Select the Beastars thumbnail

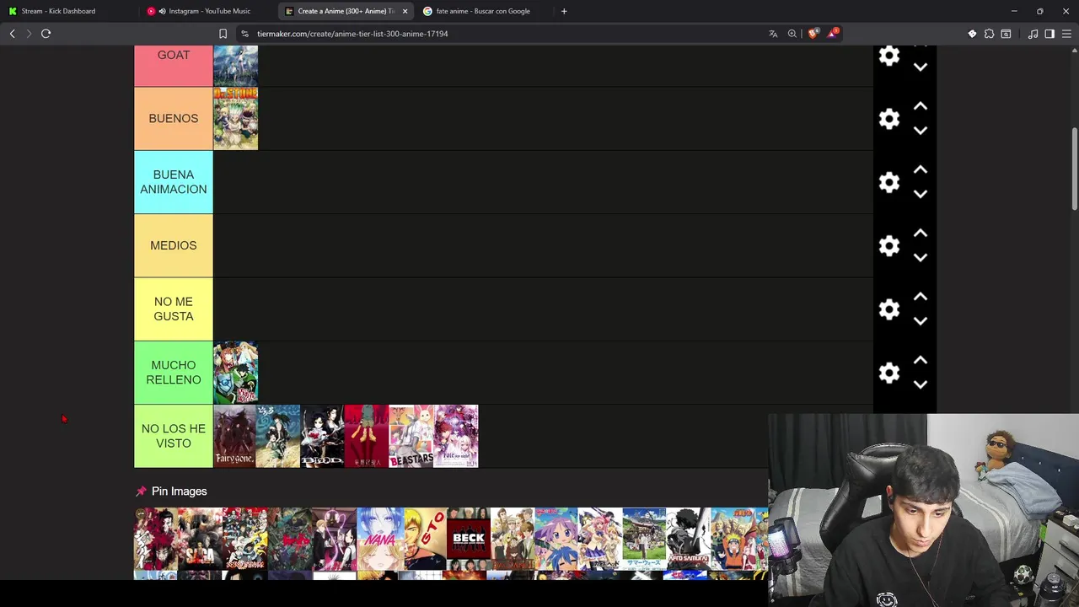tap(411, 436)
